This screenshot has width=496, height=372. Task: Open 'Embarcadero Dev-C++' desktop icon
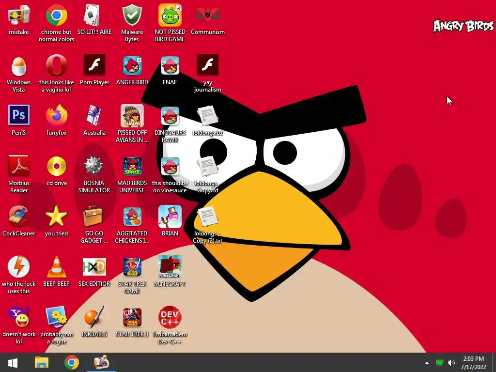click(170, 317)
